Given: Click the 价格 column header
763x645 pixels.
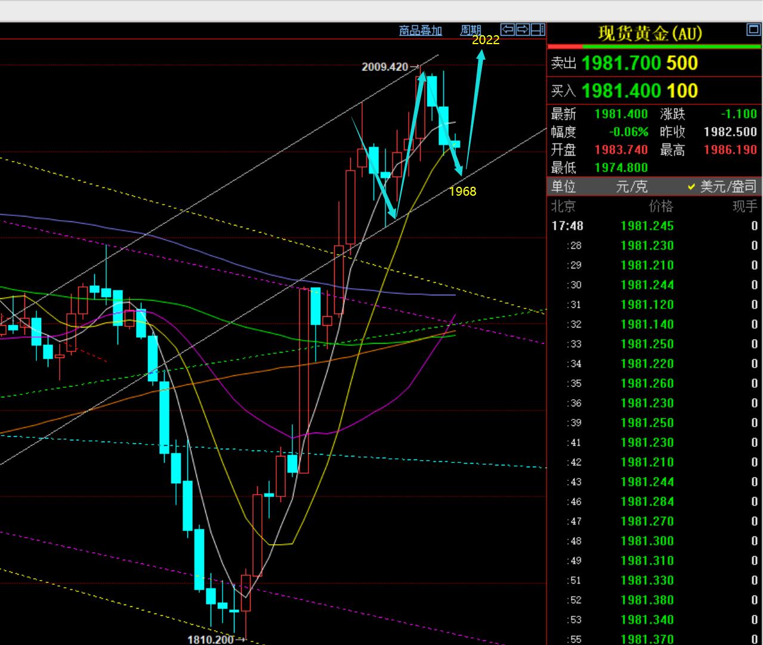Looking at the screenshot, I should tap(661, 206).
